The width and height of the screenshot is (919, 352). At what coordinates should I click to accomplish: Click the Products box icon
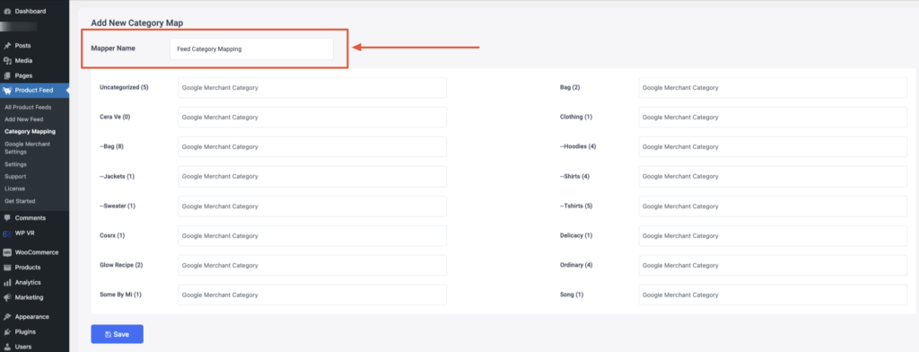7,268
